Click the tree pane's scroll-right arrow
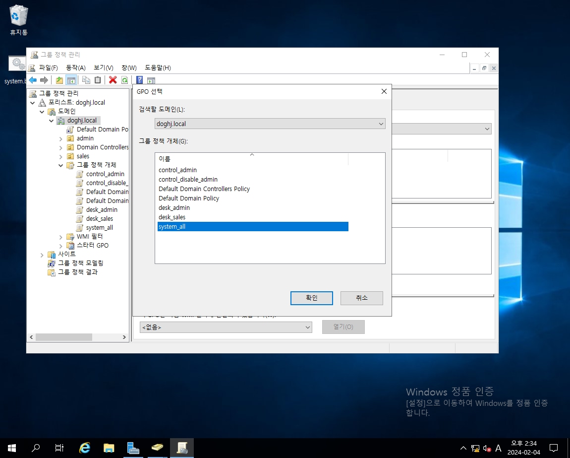Screen dimensions: 570x458 124,337
